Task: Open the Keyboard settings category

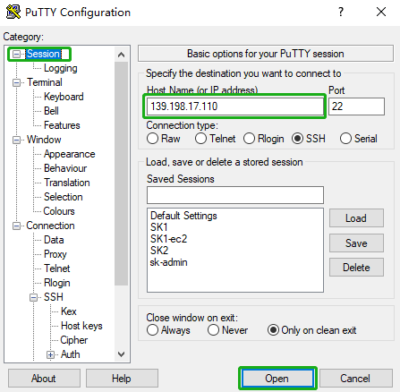Action: tap(64, 97)
